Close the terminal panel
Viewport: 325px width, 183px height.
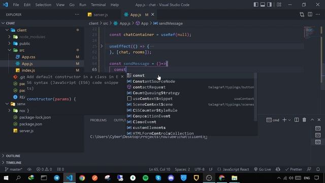[319, 120]
